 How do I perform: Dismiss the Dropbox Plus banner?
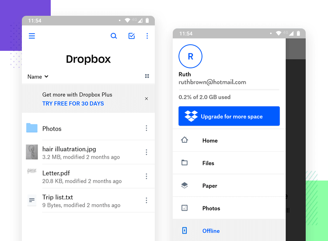coord(147,99)
